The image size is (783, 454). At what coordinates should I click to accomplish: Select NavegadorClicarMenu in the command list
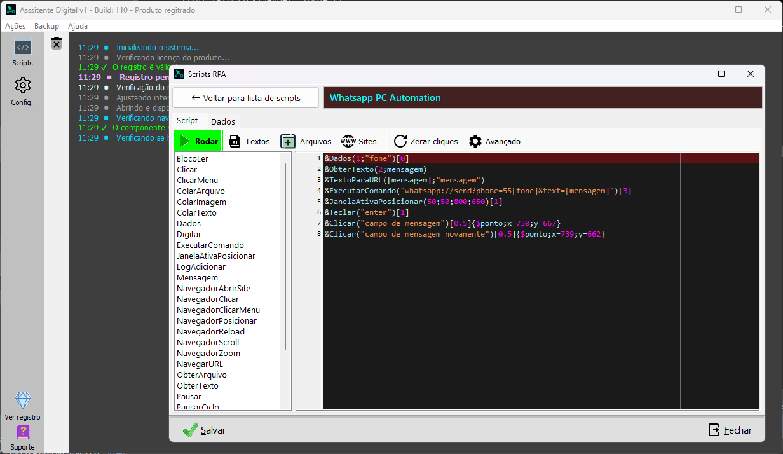click(218, 310)
